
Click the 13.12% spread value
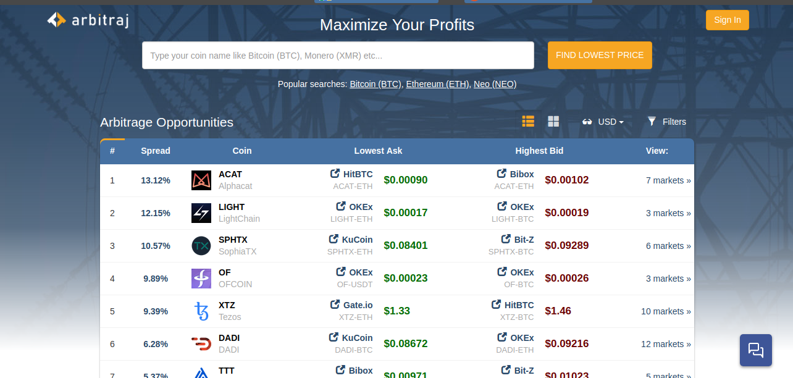click(x=156, y=180)
